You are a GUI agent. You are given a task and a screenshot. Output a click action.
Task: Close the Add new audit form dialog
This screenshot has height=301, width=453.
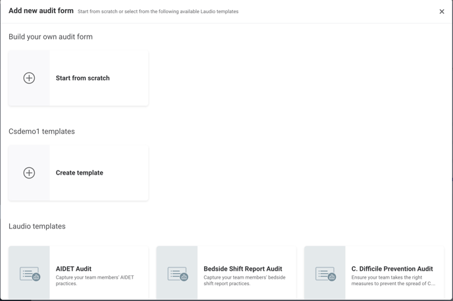tap(441, 12)
